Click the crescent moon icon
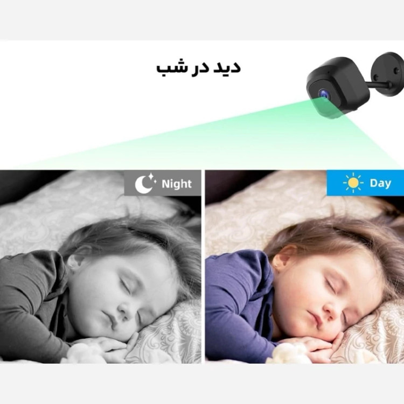Viewport: 404px width, 404px height. (x=143, y=184)
